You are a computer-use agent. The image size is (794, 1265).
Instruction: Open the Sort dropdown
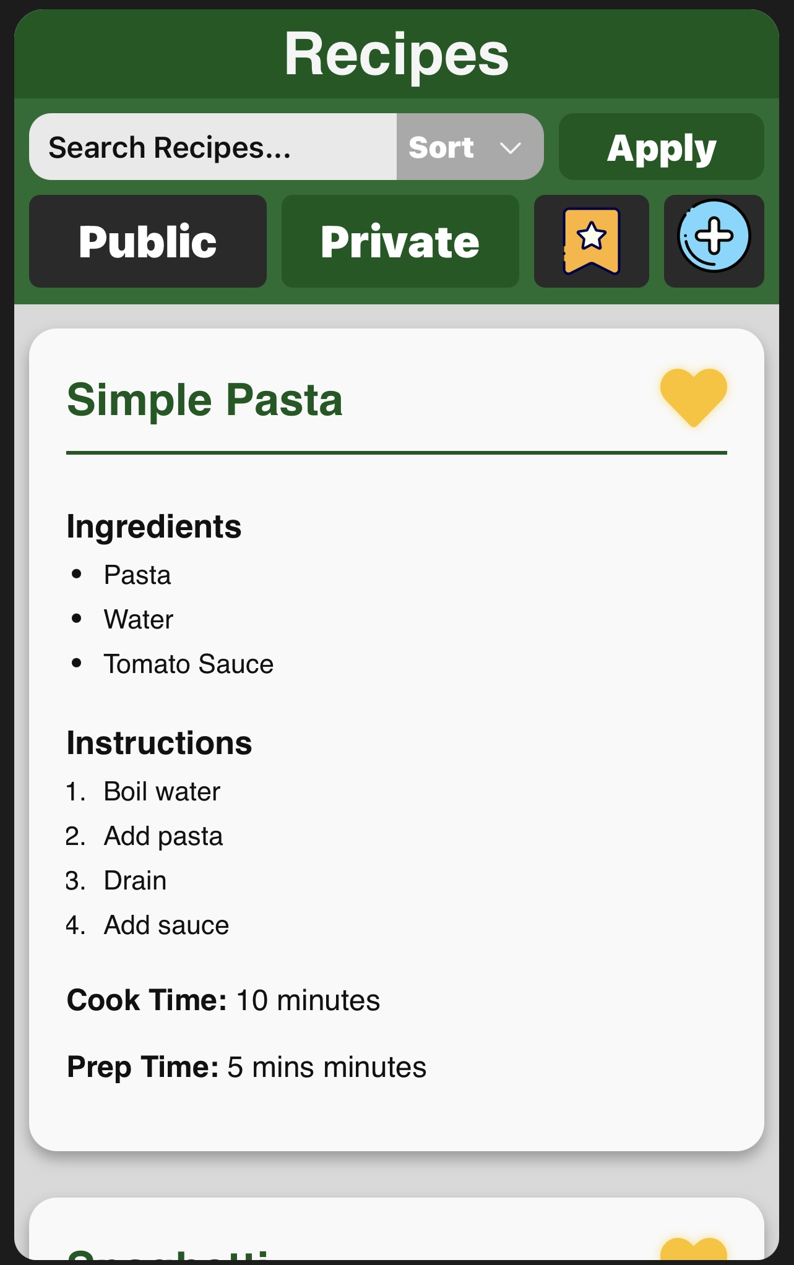click(x=469, y=147)
